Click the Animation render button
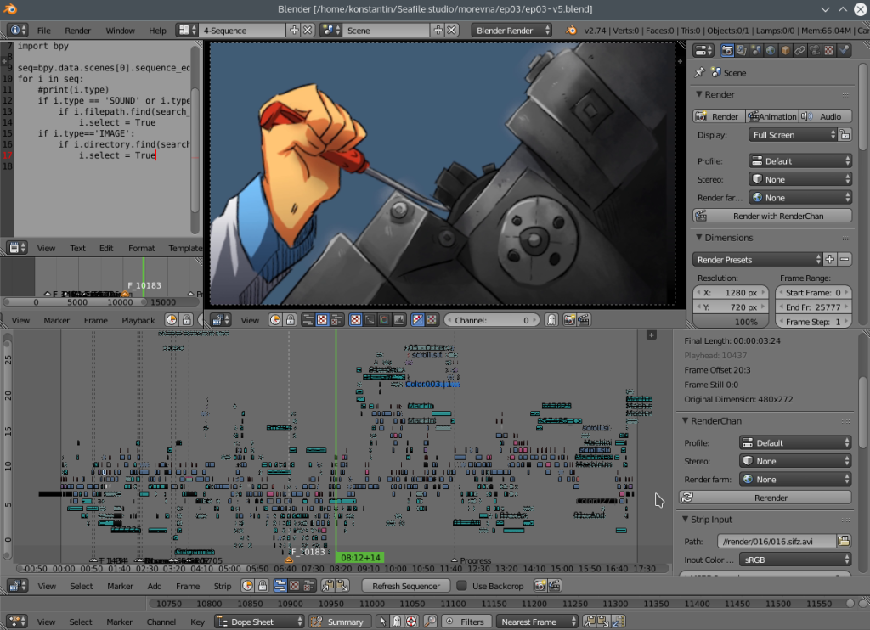Viewport: 870px width, 630px height. point(771,116)
